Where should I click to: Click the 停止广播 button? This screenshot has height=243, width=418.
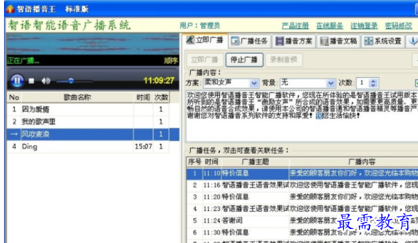tap(244, 60)
